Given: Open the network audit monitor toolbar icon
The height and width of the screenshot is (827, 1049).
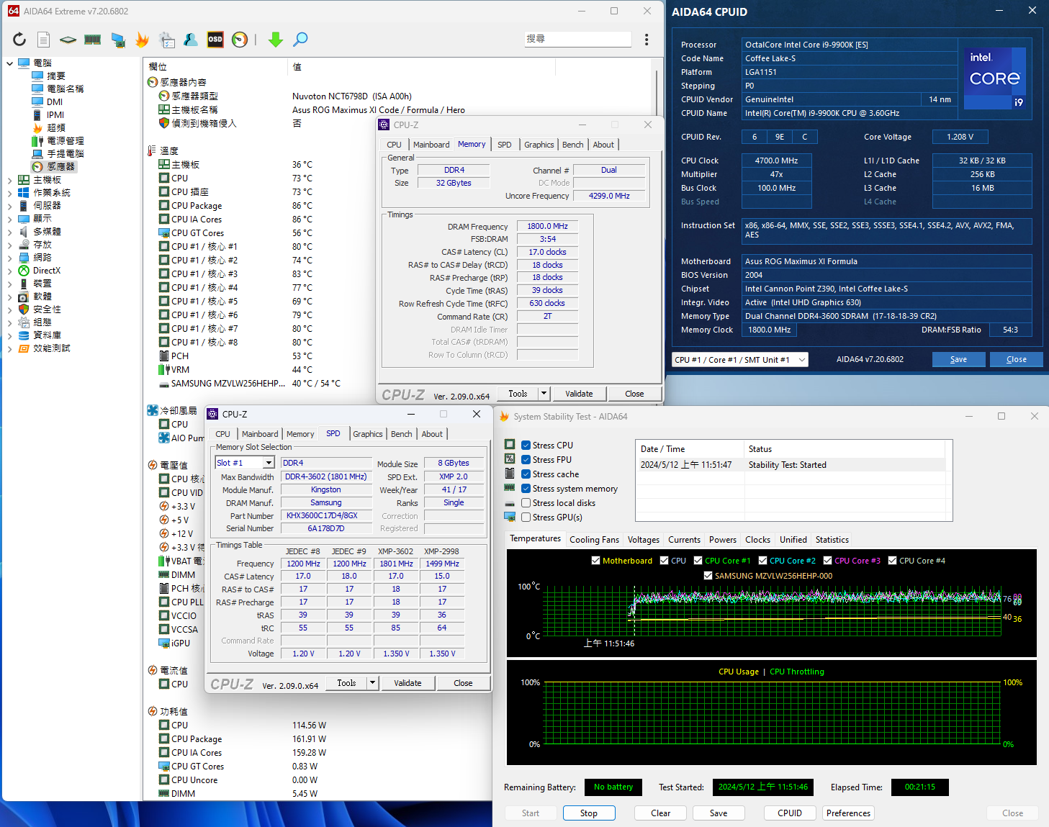Looking at the screenshot, I should click(x=118, y=40).
